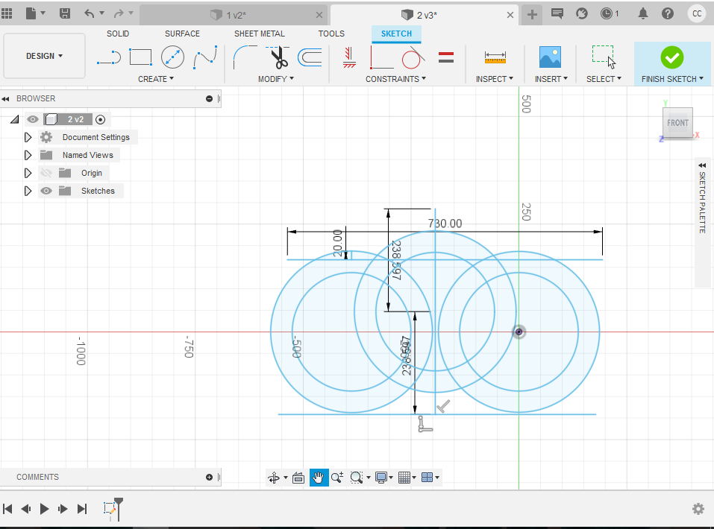714x529 pixels.
Task: Click the FRONT face of the ViewCube
Action: coord(677,123)
